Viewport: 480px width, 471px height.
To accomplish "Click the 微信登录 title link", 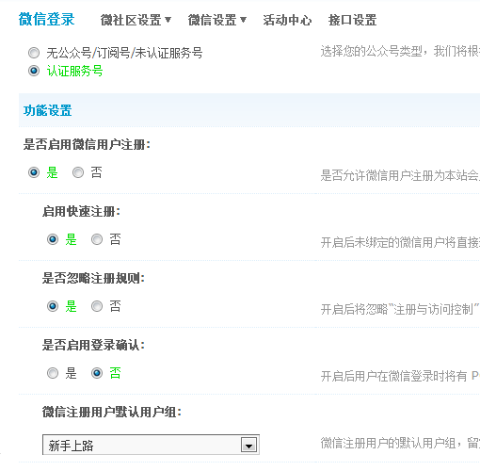I will [46, 19].
